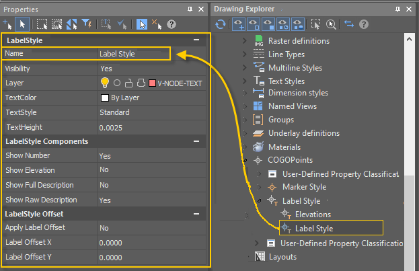Image resolution: width=419 pixels, height=271 pixels.
Task: Pin the Drawing Explorer panel
Action: (x=397, y=9)
